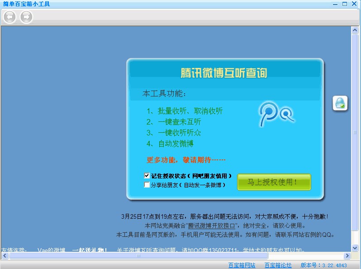
Task: Click the horizontal scrollbar right arrow
Action: pyautogui.click(x=347, y=255)
